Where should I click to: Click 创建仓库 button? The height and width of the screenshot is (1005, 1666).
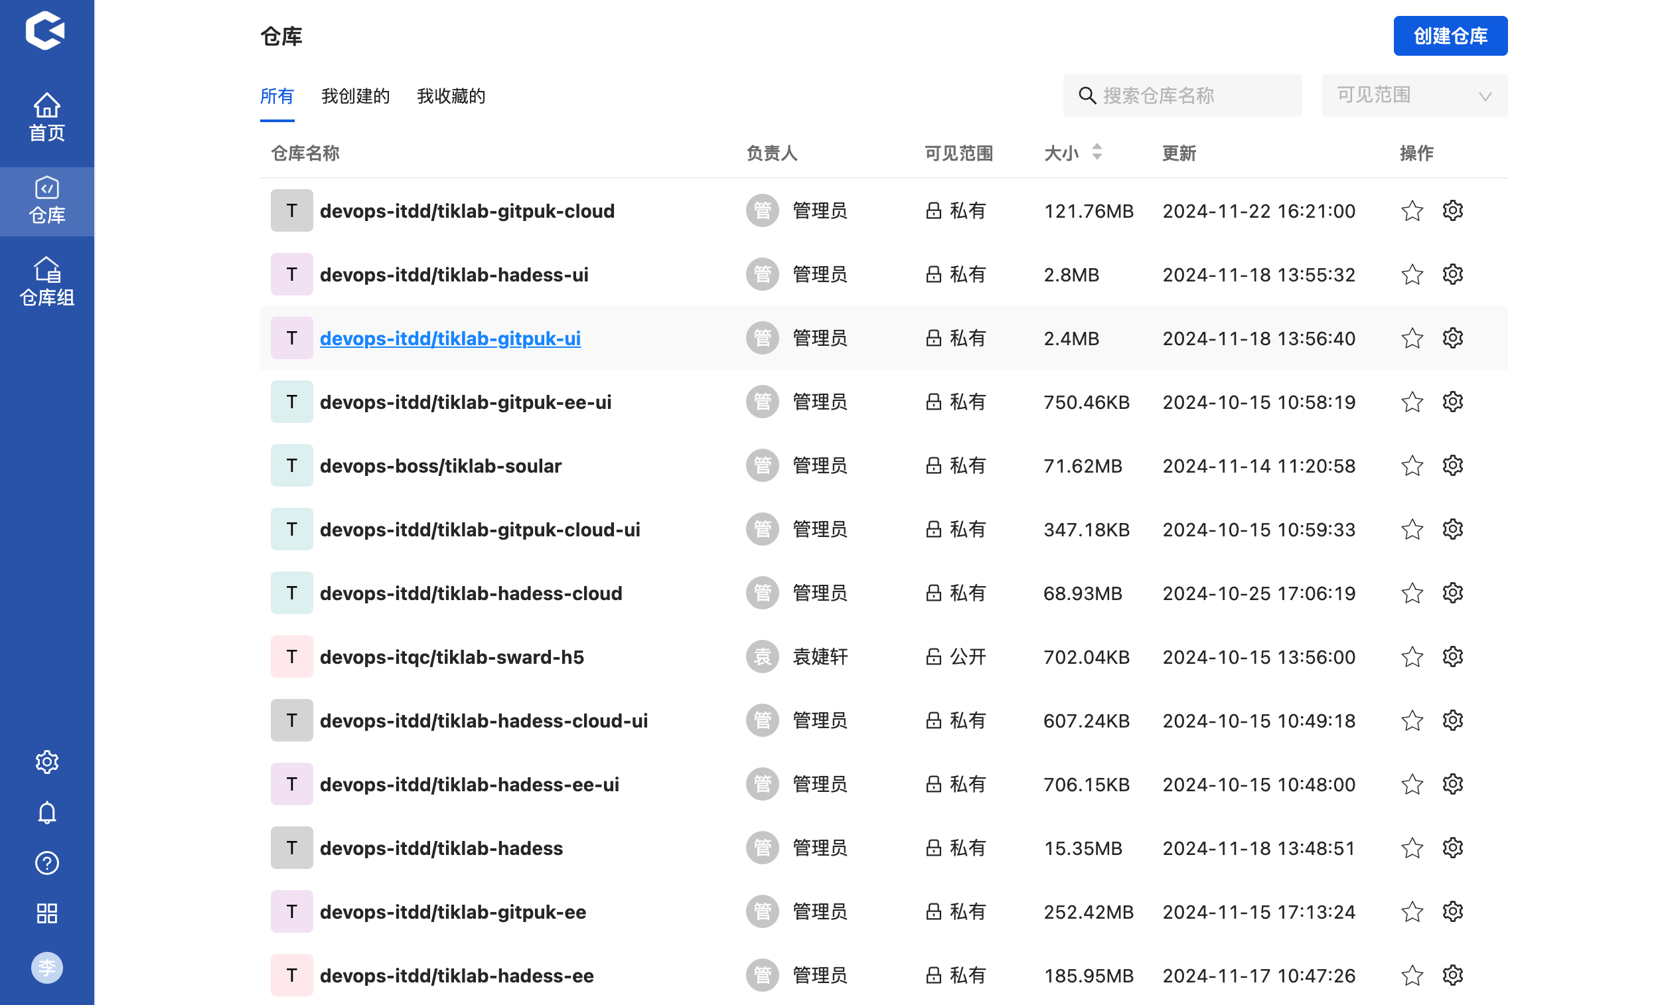pos(1450,36)
